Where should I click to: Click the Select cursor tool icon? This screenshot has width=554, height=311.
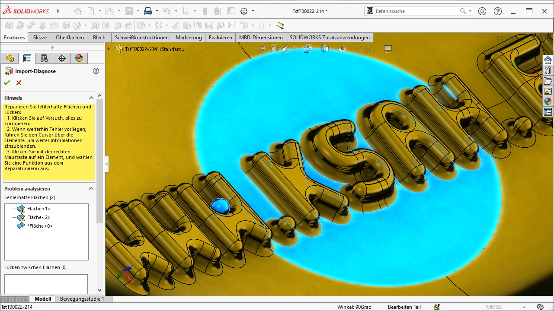(186, 11)
